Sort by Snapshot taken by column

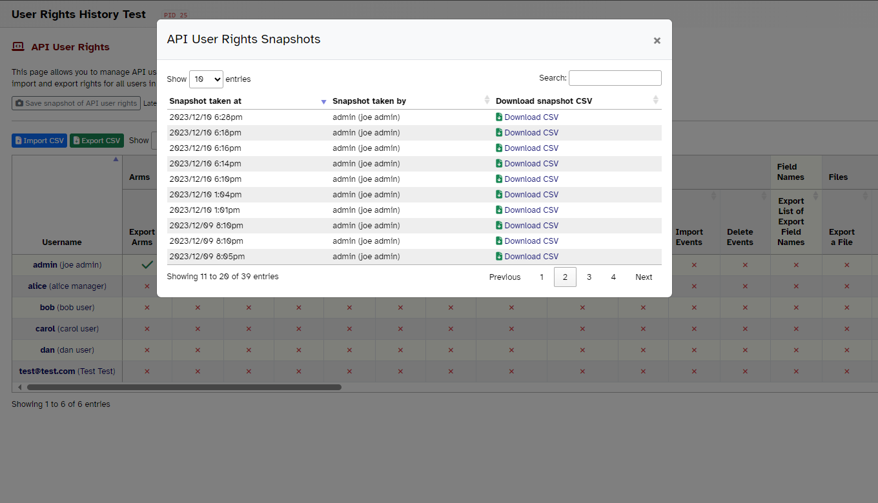411,101
